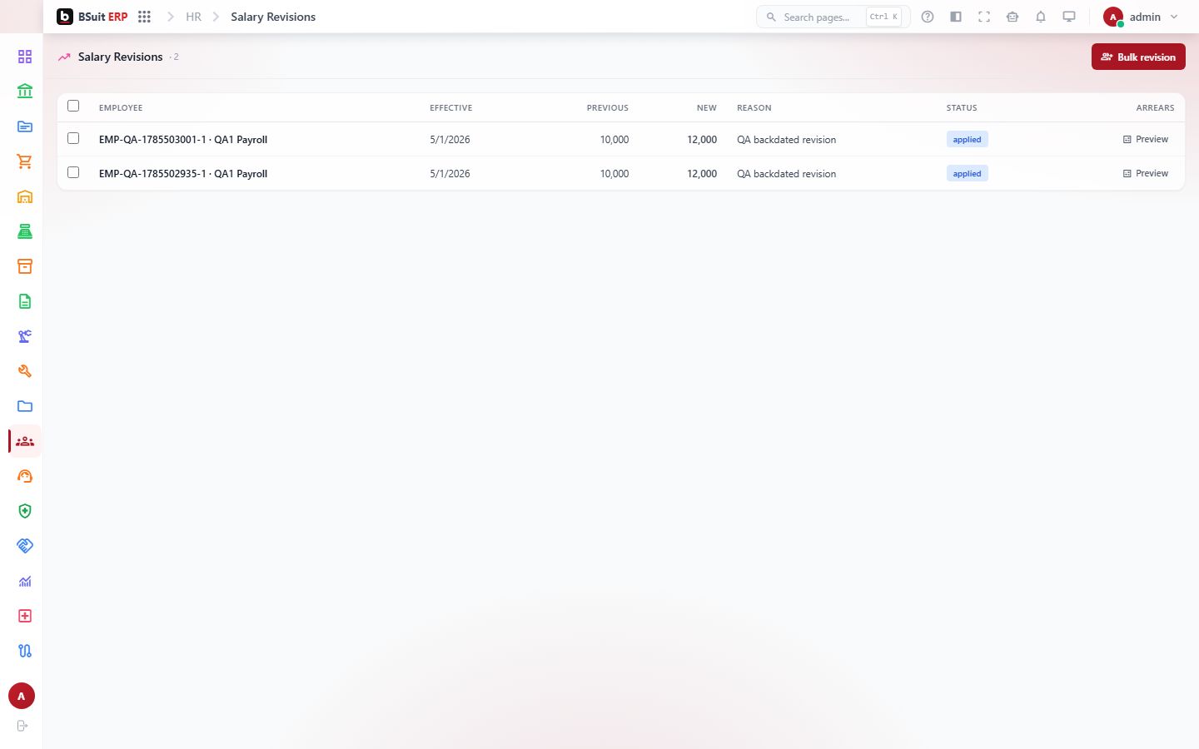Open the headset support module in sidebar
This screenshot has width=1199, height=749.
[25, 476]
